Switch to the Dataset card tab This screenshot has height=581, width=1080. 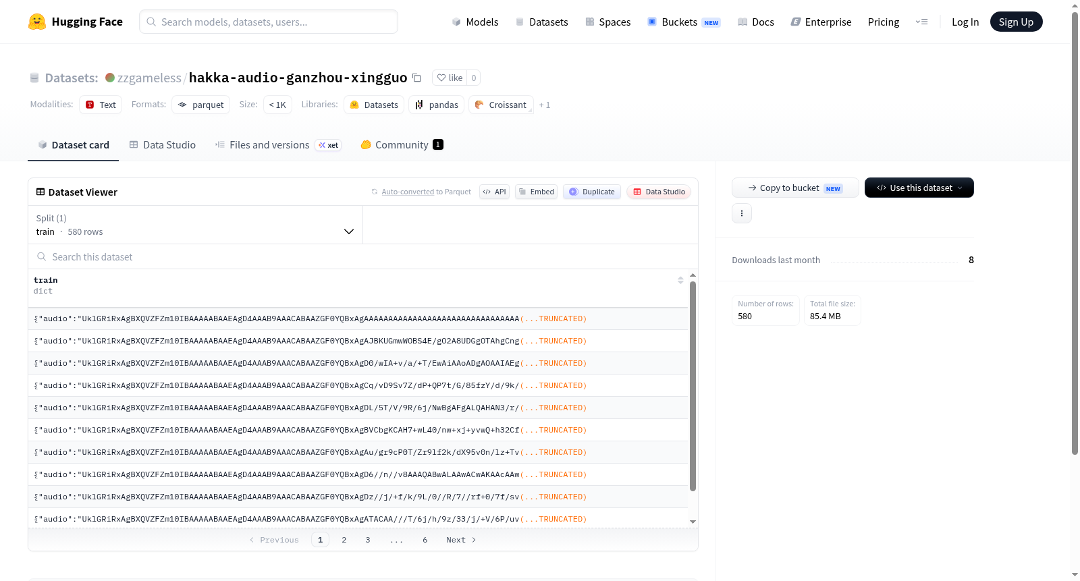coord(74,144)
